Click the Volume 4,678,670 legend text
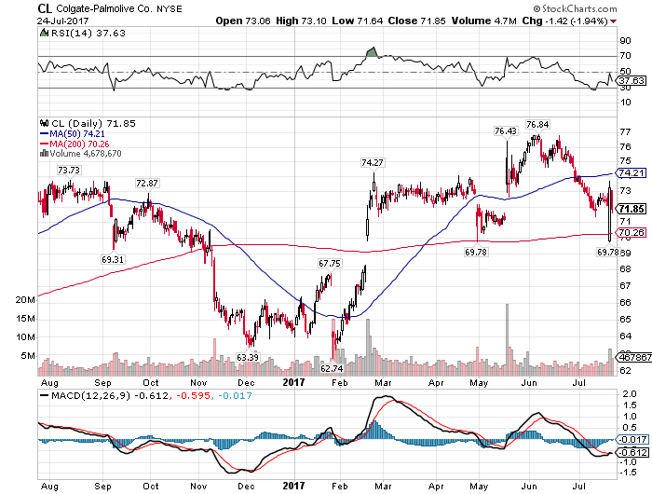The width and height of the screenshot is (652, 494). [86, 154]
